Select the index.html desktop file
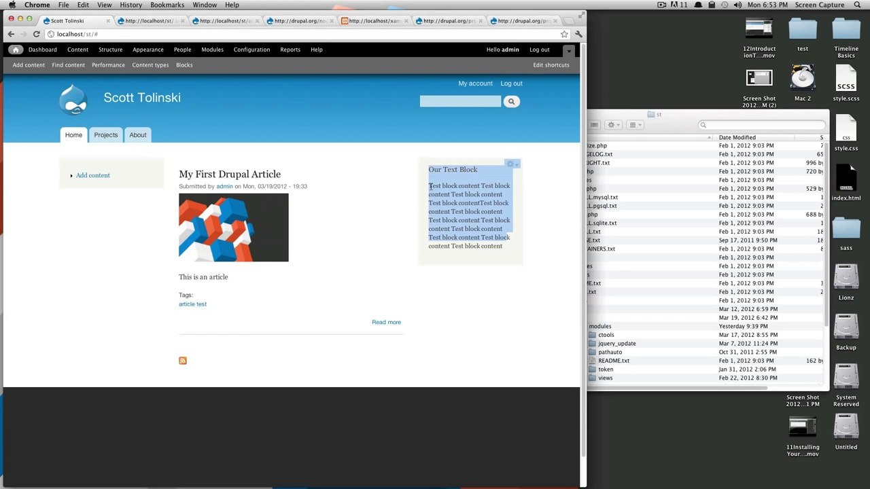 click(846, 183)
